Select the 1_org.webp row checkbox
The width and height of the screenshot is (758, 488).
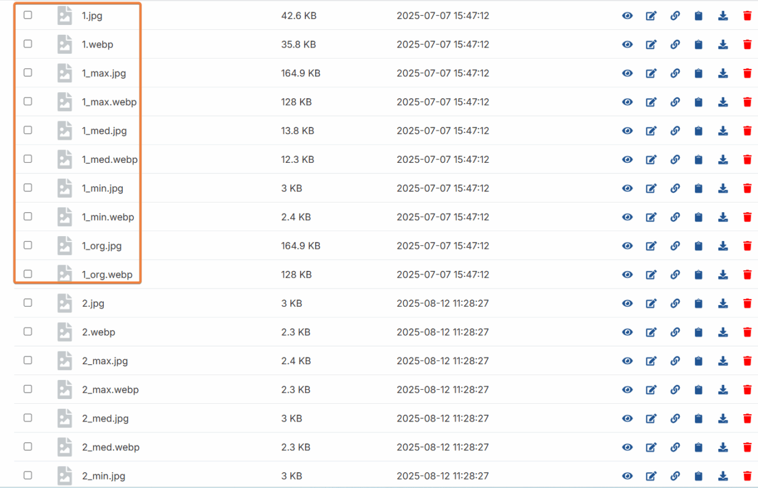[x=28, y=274]
